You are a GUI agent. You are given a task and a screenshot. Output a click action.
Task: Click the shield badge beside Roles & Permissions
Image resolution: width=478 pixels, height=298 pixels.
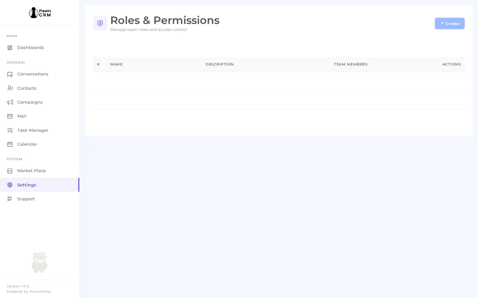(x=100, y=23)
